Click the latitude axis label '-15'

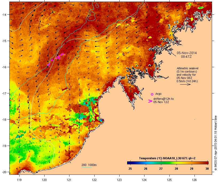[x=4, y=41]
